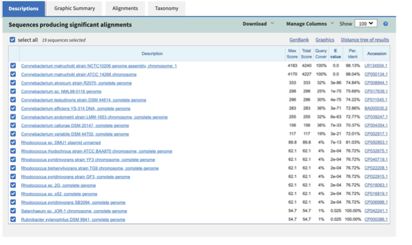The image size is (412, 245).
Task: Toggle checkbox for Rhodococcus sp. DMU1 plasmid
Action: 13,142
